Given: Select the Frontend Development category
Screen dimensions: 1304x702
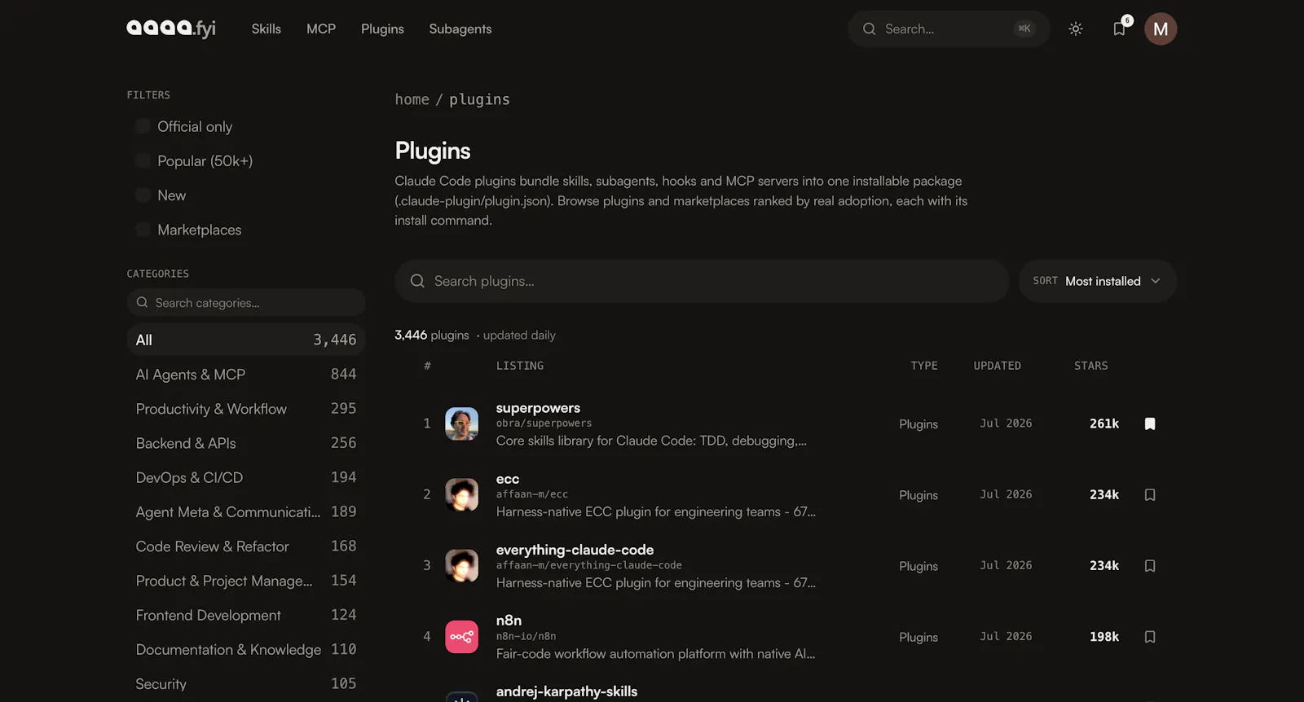Looking at the screenshot, I should 246,615.
